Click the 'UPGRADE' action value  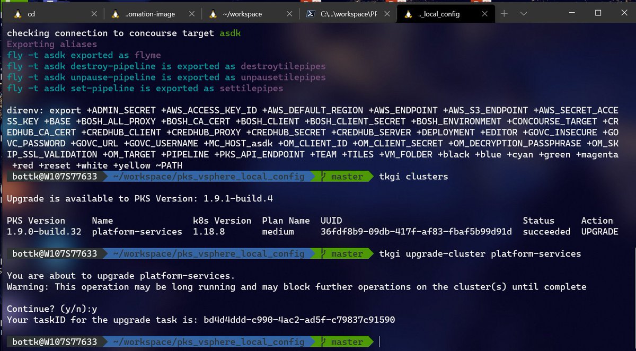[599, 232]
